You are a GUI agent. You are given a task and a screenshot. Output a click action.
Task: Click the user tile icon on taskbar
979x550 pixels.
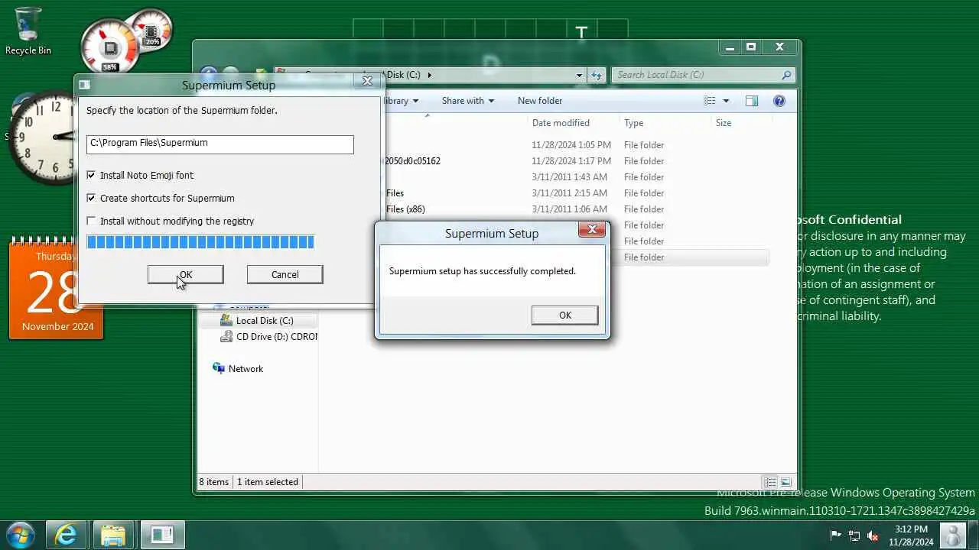point(953,535)
